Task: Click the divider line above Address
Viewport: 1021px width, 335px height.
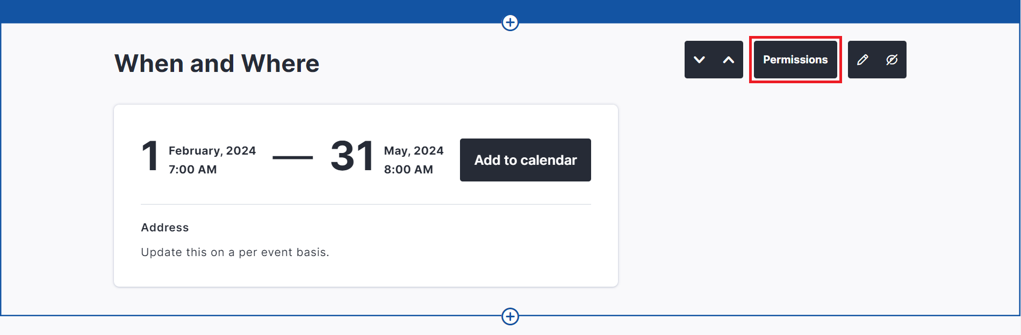Action: (365, 204)
